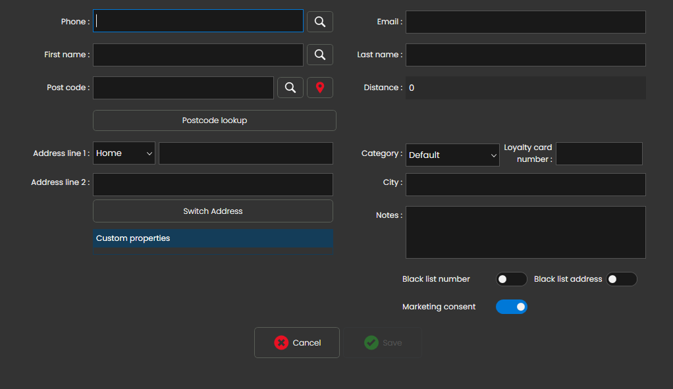
Task: Select the Notes text area
Action: (525, 232)
